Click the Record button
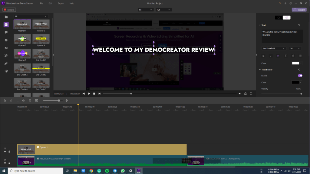The height and width of the screenshot is (174, 310). 9,10
